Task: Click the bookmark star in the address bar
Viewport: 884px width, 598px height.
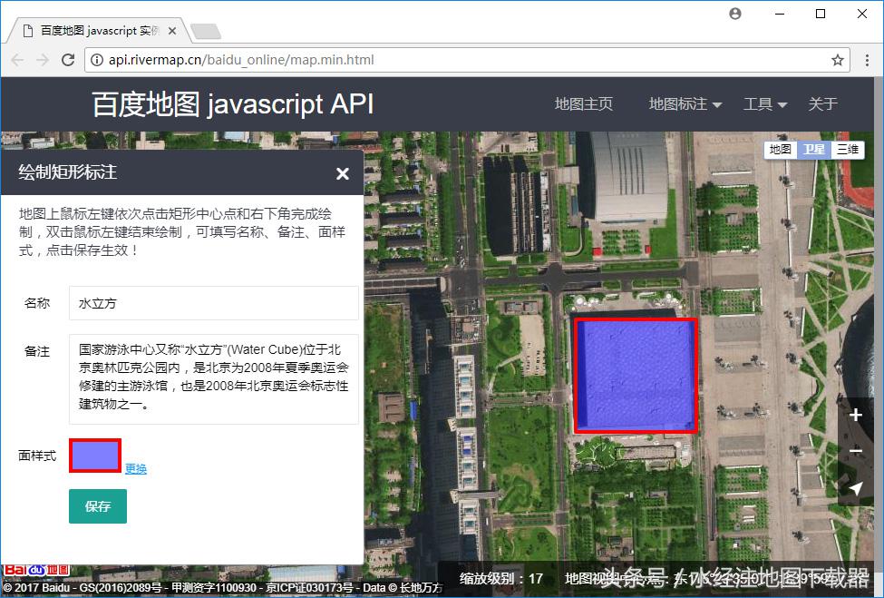Action: pyautogui.click(x=840, y=59)
